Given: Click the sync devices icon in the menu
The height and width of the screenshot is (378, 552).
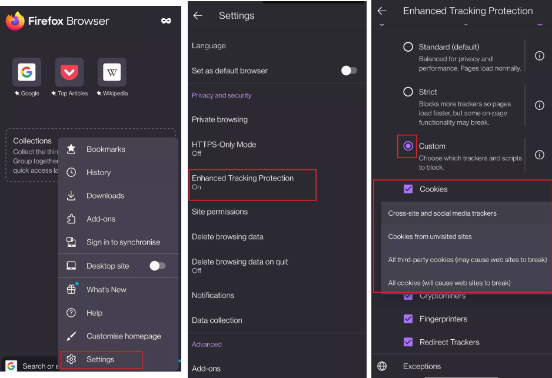Looking at the screenshot, I should pos(71,242).
